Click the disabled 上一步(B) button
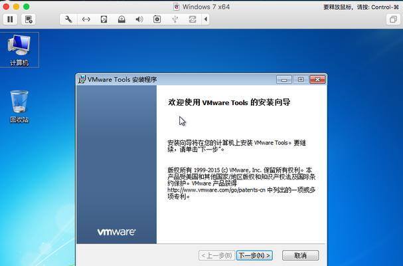The width and height of the screenshot is (403, 266). pyautogui.click(x=216, y=255)
